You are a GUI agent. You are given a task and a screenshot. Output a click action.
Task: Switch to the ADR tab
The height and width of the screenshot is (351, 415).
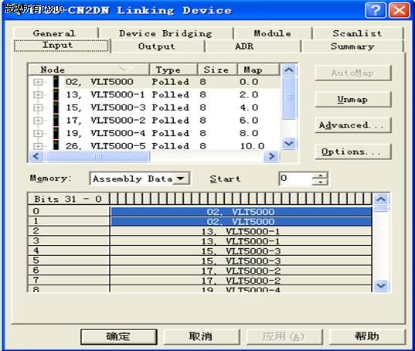tap(244, 46)
